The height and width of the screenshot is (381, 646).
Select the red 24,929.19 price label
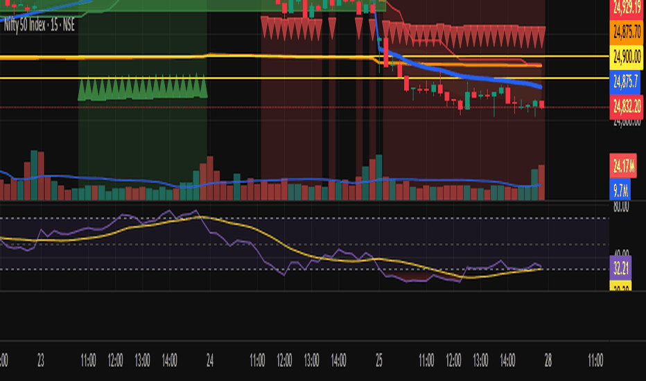(x=627, y=8)
